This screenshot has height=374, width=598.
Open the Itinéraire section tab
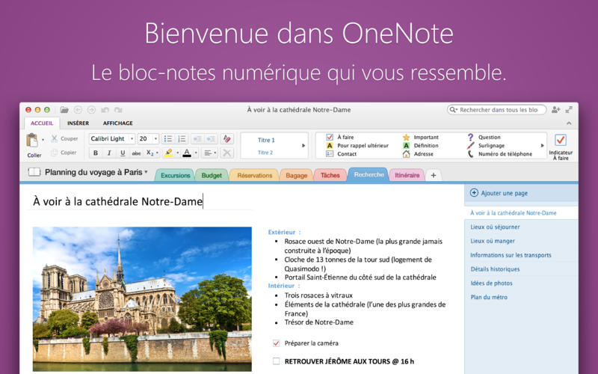click(407, 175)
